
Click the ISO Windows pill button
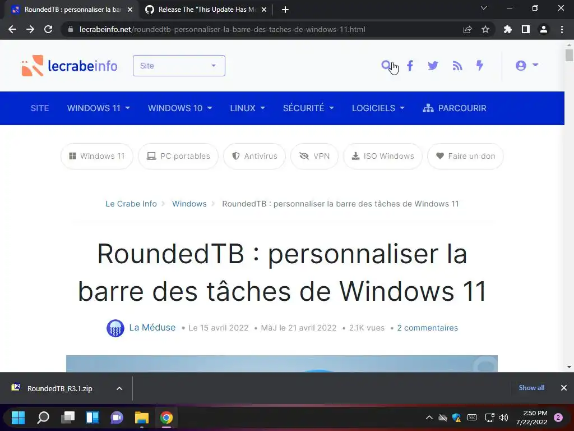(383, 156)
